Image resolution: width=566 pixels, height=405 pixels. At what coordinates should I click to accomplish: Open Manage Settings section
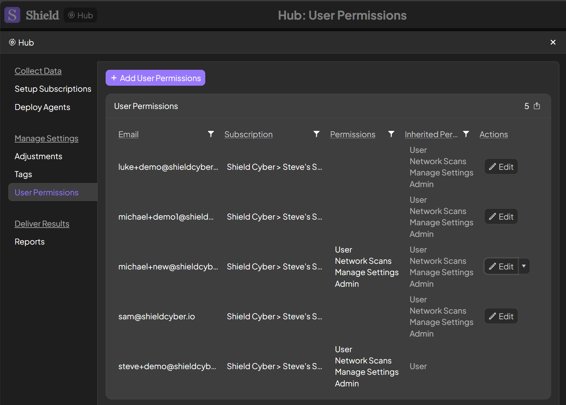click(x=47, y=138)
